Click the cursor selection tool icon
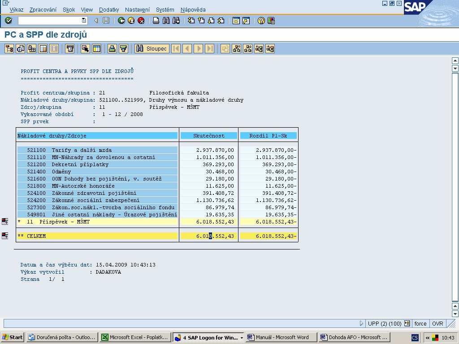The height and width of the screenshot is (344, 459). tap(85, 48)
